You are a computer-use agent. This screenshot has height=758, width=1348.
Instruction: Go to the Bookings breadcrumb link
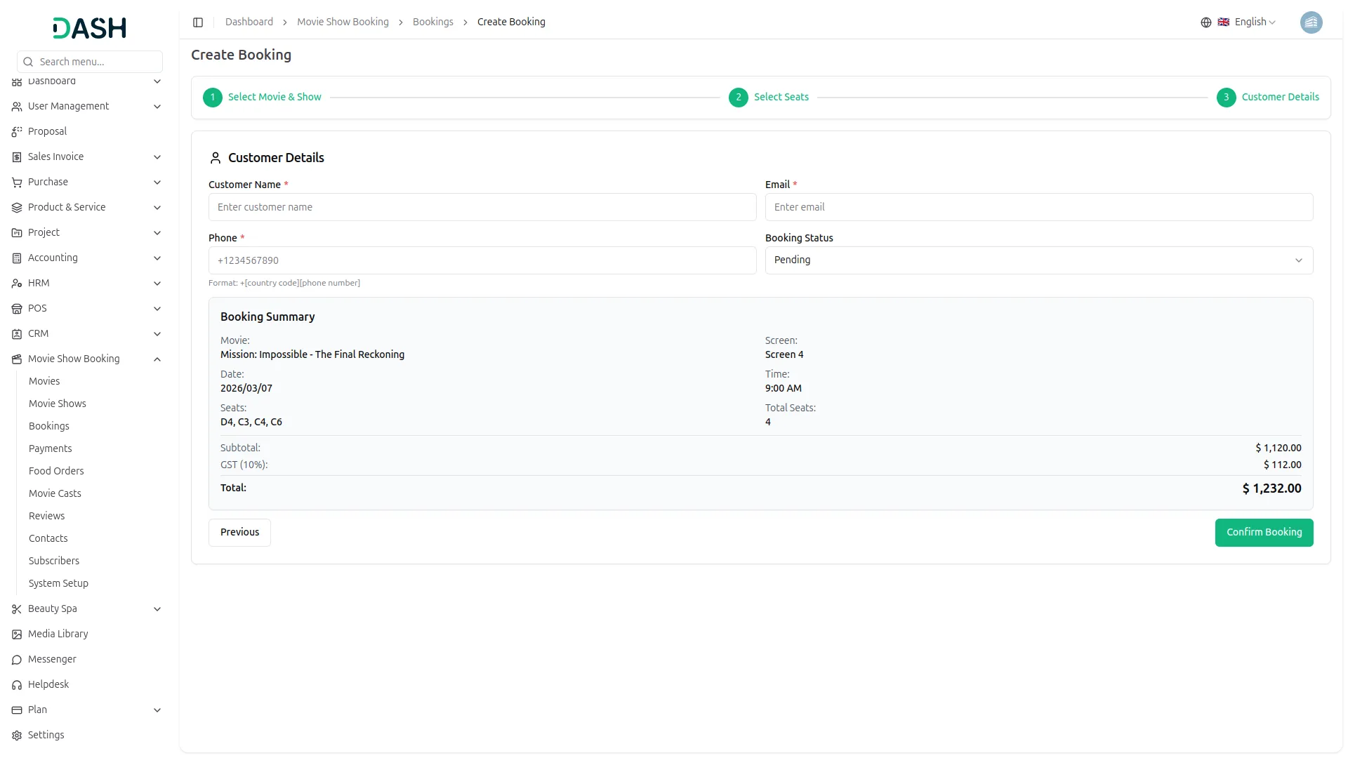pyautogui.click(x=433, y=22)
